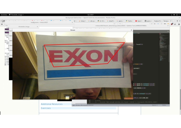Viewport: 181px width, 128px height.
Task: Switch to the 'site-pack' Firefox tab
Action: pos(92,21)
